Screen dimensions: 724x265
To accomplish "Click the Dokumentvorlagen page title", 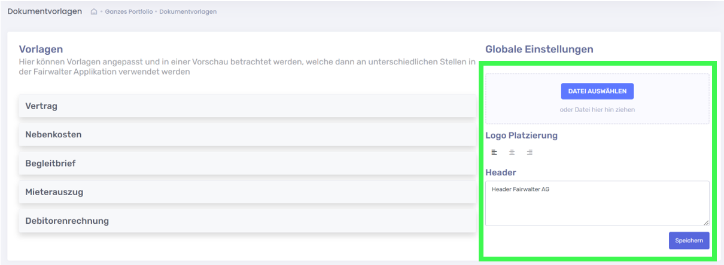I will (45, 11).
